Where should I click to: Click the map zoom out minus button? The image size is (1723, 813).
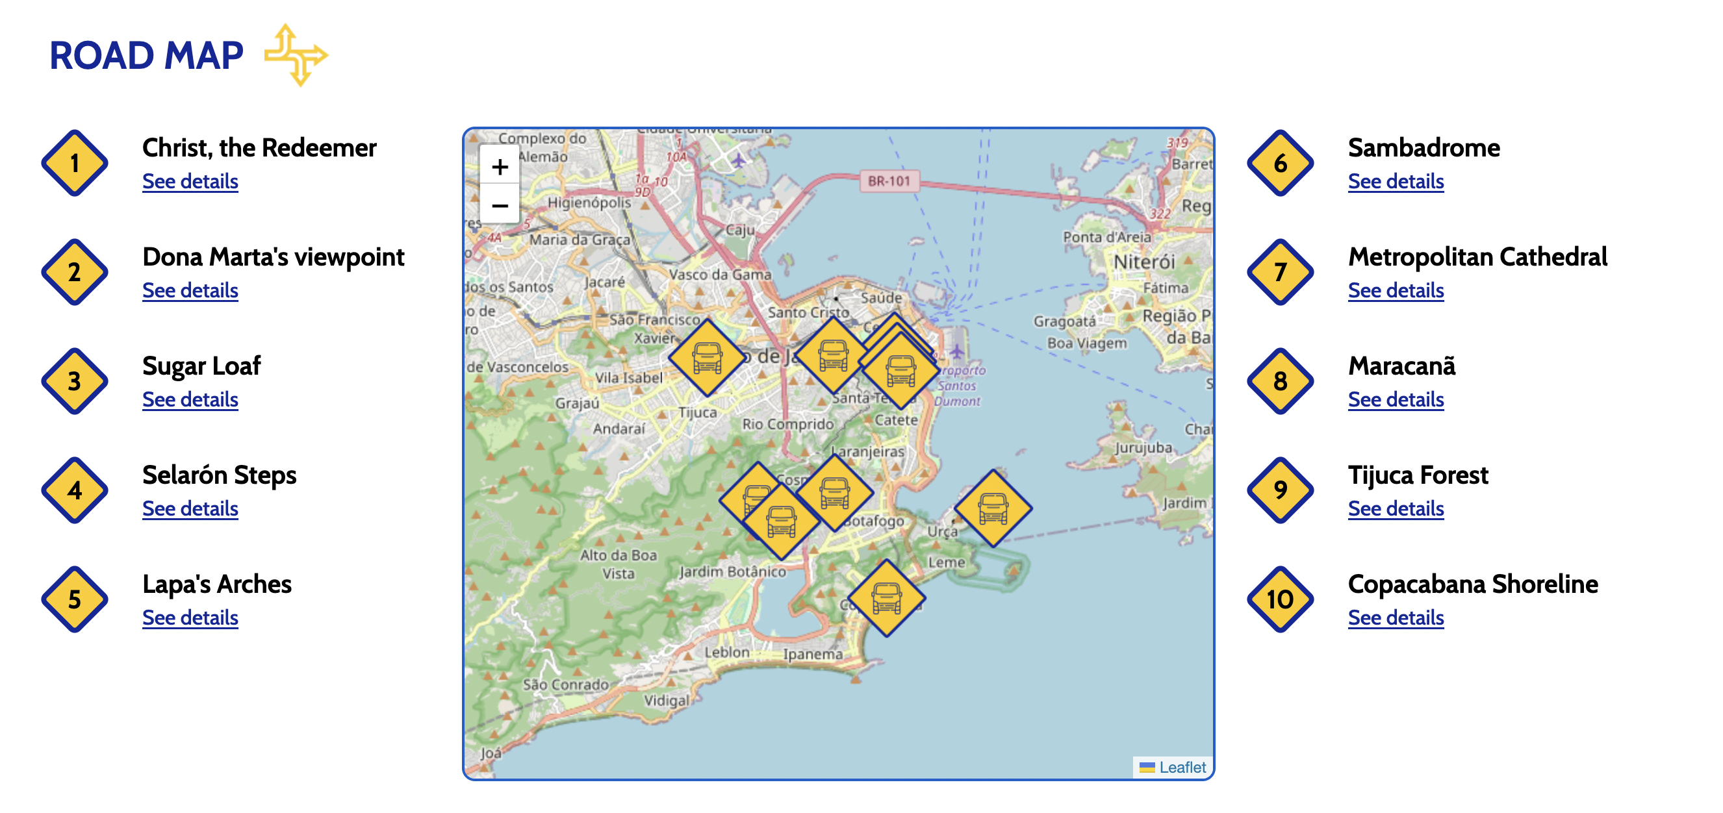[x=499, y=205]
